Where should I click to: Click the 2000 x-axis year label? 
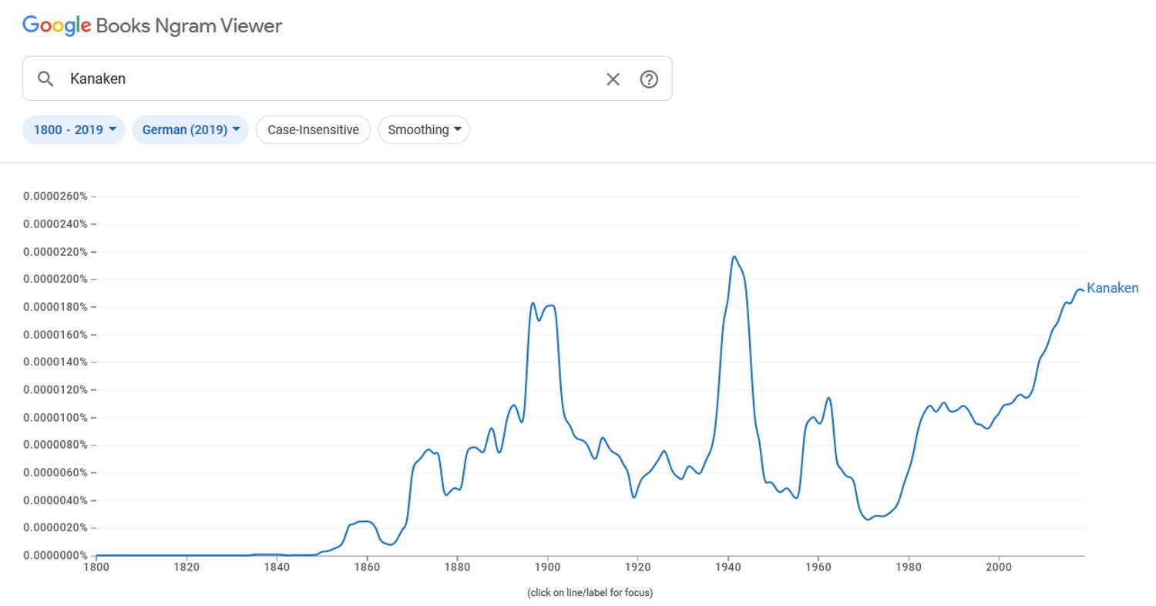click(x=999, y=567)
